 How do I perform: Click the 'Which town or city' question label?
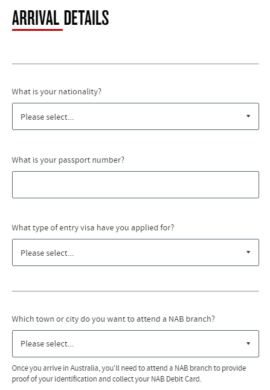[114, 319]
